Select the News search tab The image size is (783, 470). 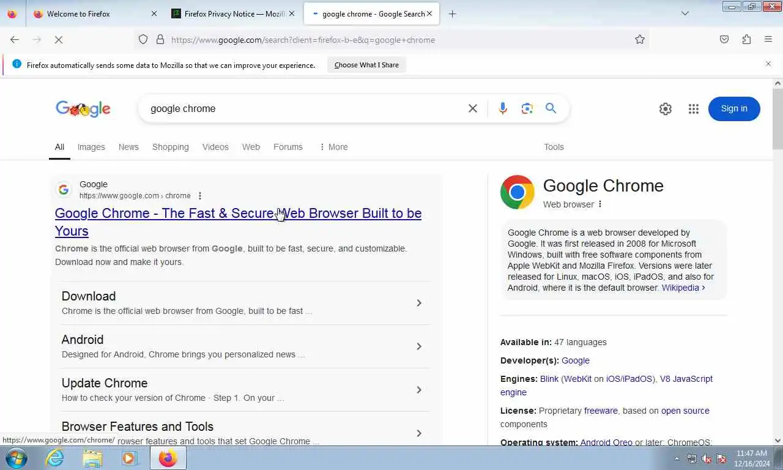point(128,147)
